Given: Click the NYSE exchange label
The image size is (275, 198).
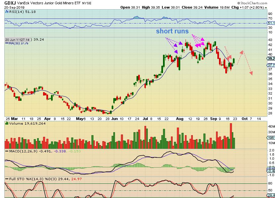Looking at the screenshot, I should (x=86, y=3).
